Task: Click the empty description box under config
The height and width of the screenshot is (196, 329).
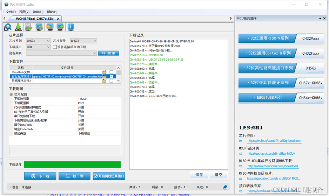Action: (65, 150)
